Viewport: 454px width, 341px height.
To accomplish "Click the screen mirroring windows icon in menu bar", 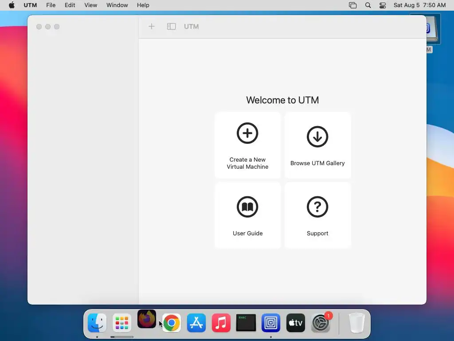I will click(352, 5).
